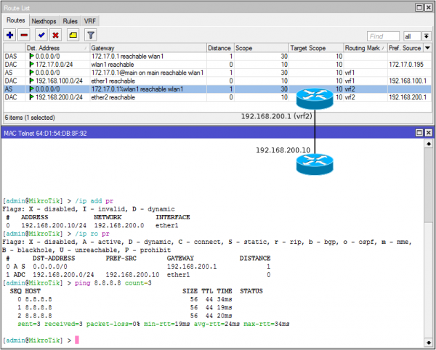
Task: Open the 'all' filter dropdown arrow
Action: (x=427, y=36)
